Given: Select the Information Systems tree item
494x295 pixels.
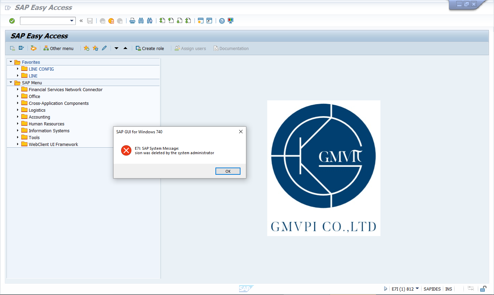Looking at the screenshot, I should click(49, 131).
